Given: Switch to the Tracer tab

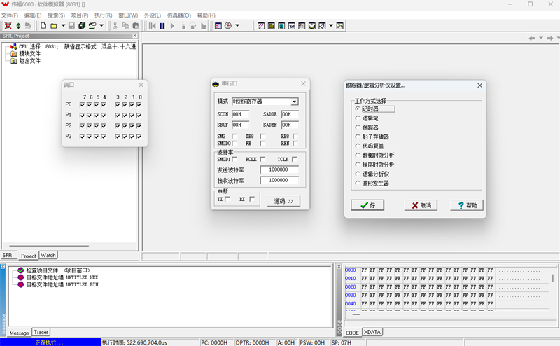Looking at the screenshot, I should click(x=41, y=332).
